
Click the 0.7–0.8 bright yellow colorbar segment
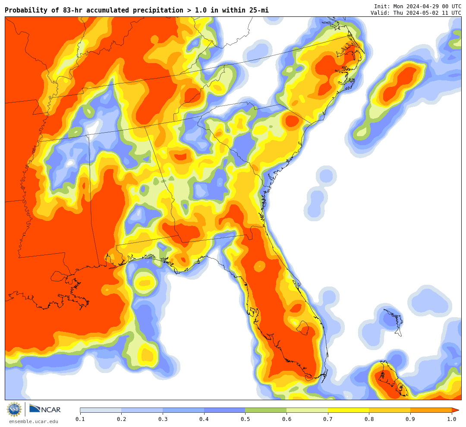(349, 410)
